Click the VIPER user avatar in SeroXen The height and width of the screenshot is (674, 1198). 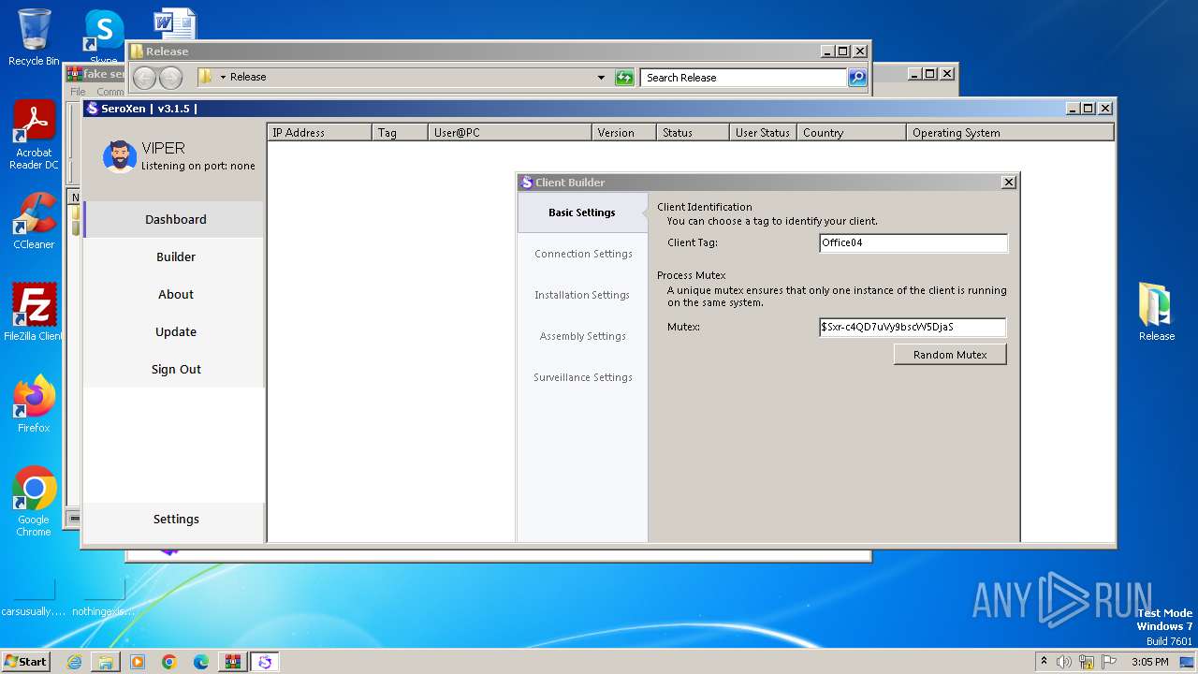120,156
